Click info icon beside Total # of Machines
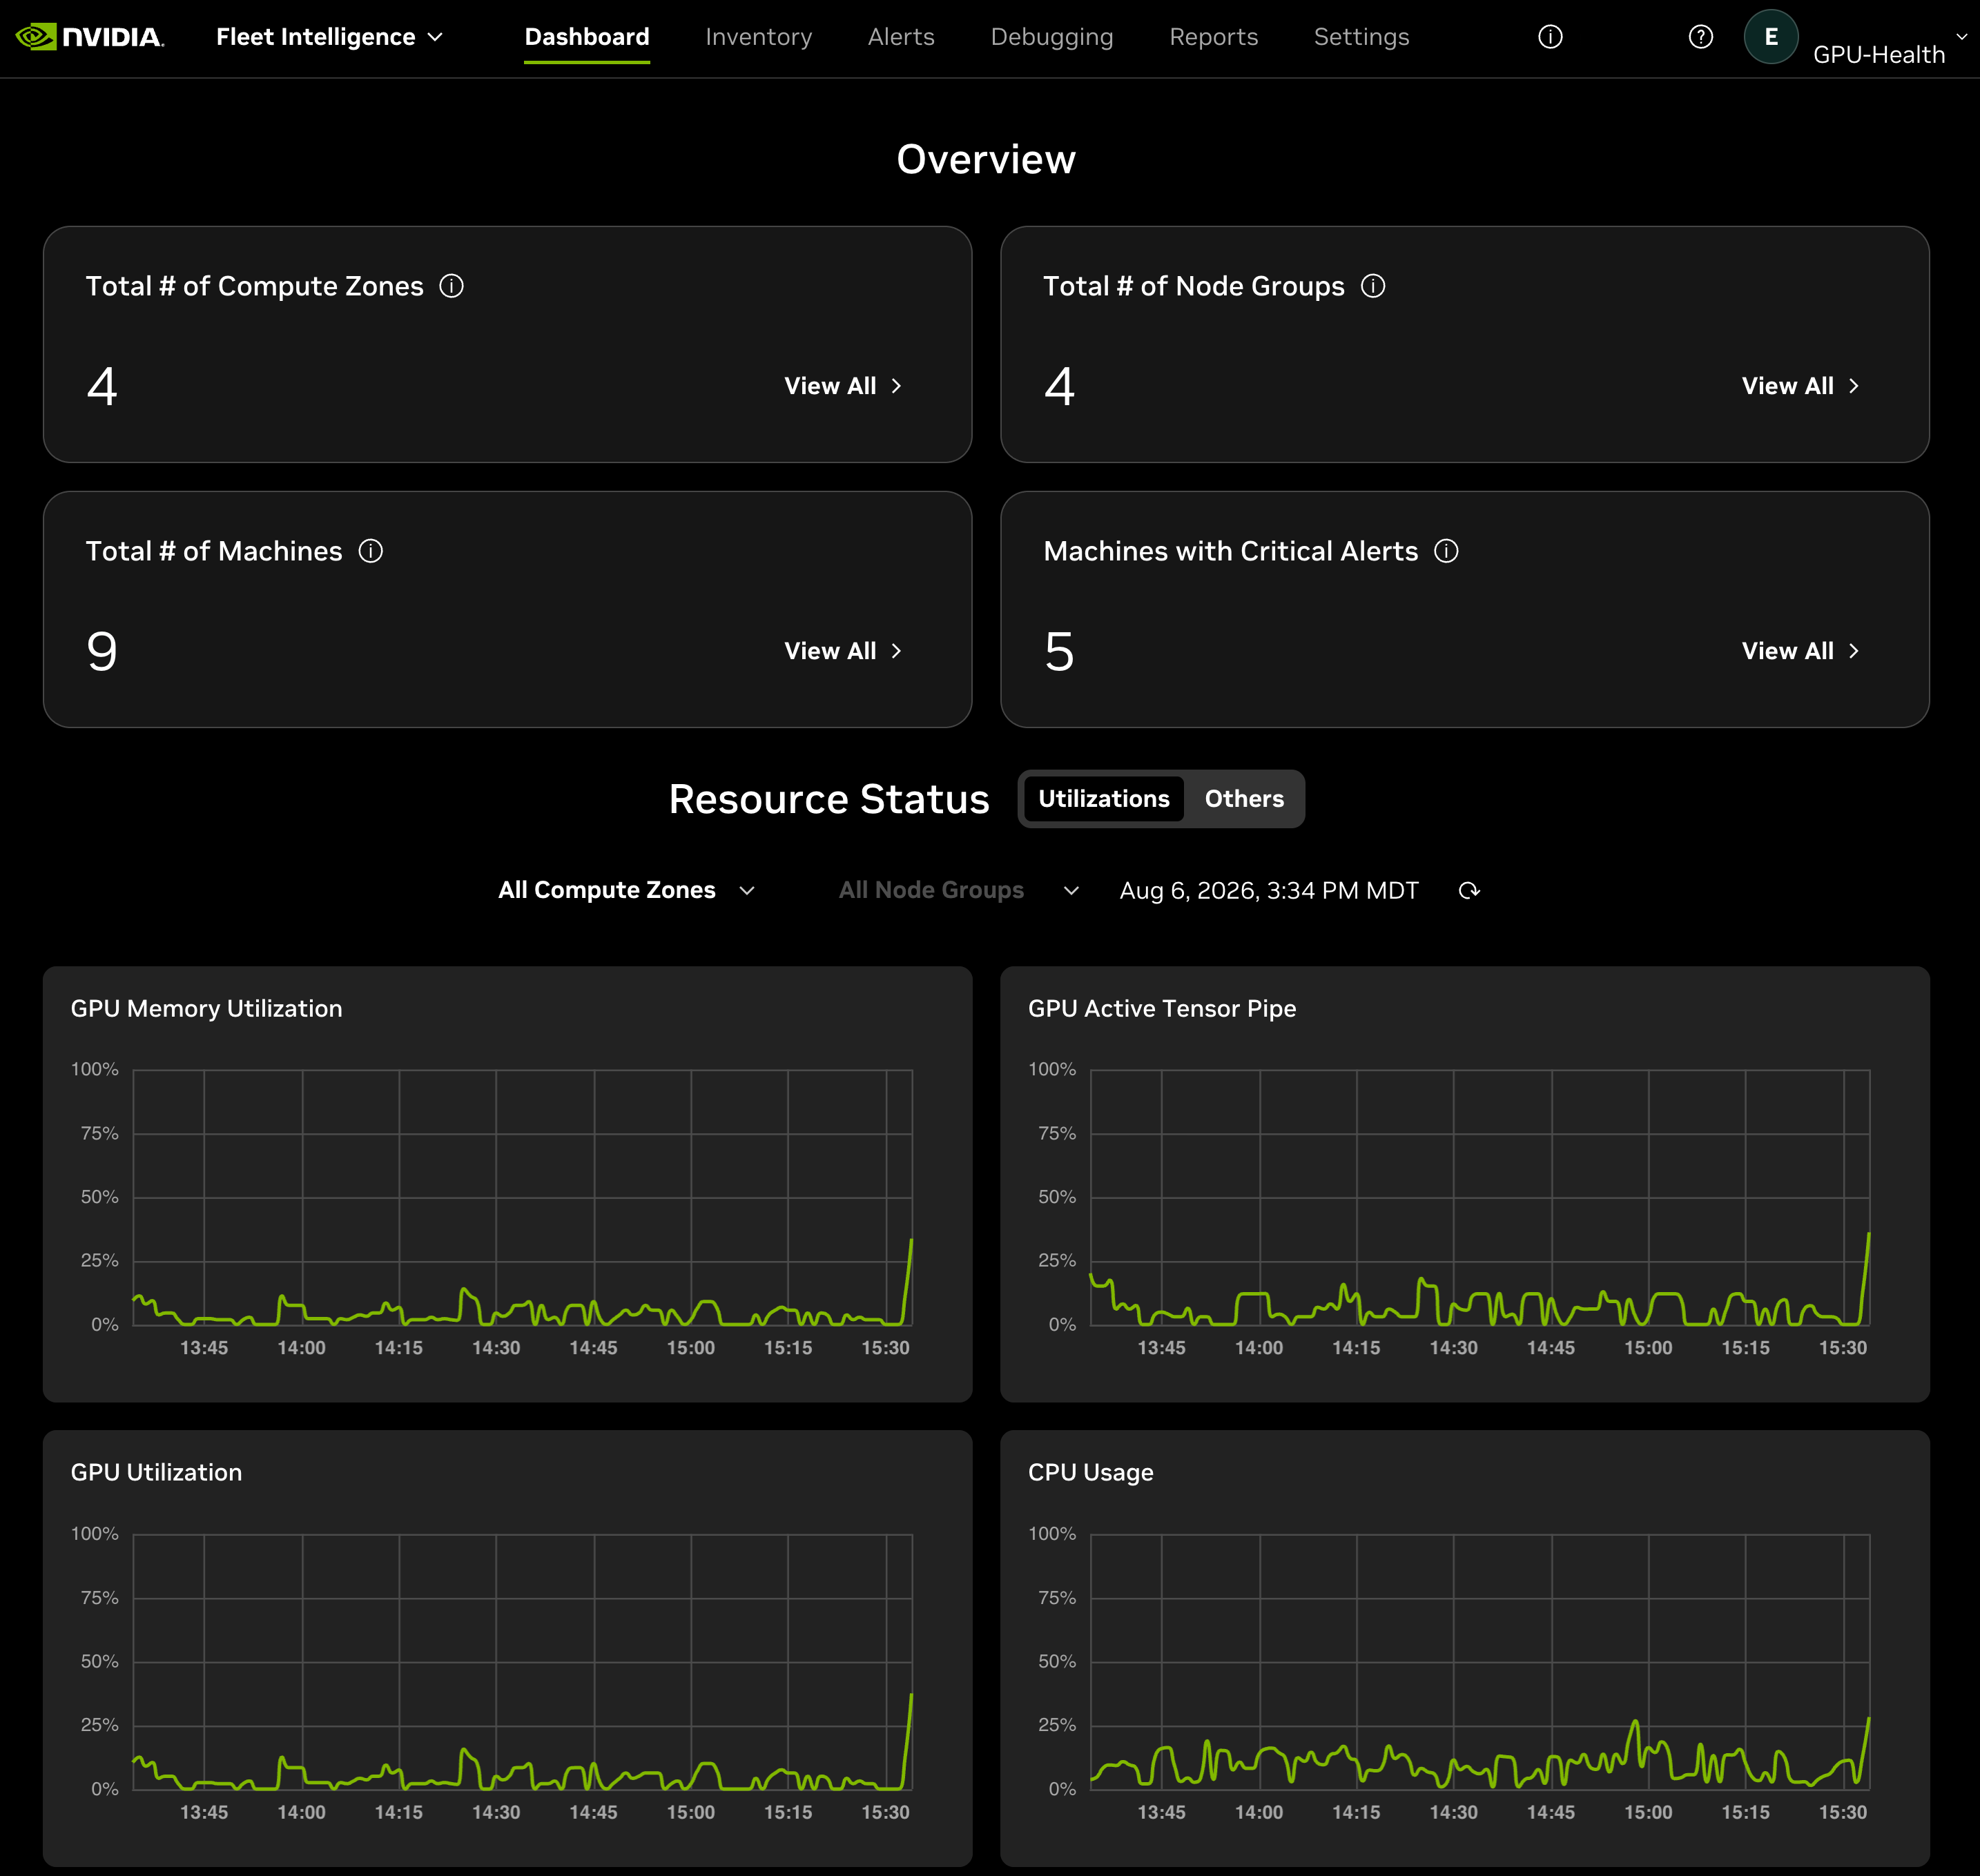Image resolution: width=1980 pixels, height=1876 pixels. (371, 551)
